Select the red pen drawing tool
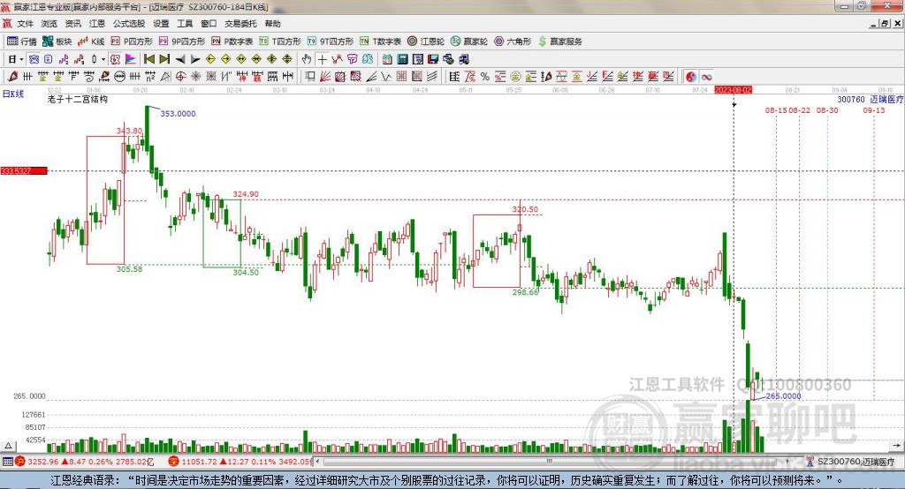Viewport: 905px width, 489px height. coord(12,77)
